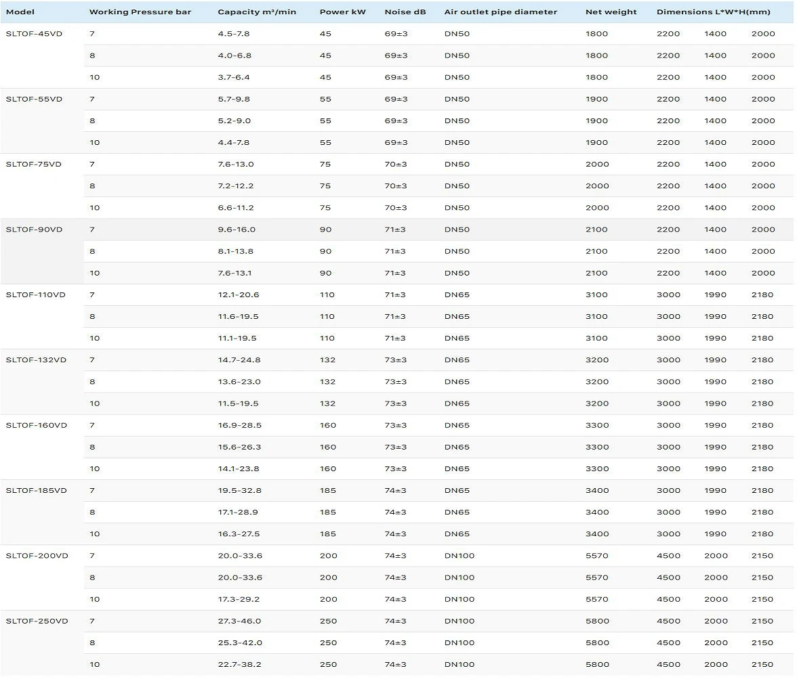
Task: Click capacity value 6.6-11.2
Action: [236, 208]
